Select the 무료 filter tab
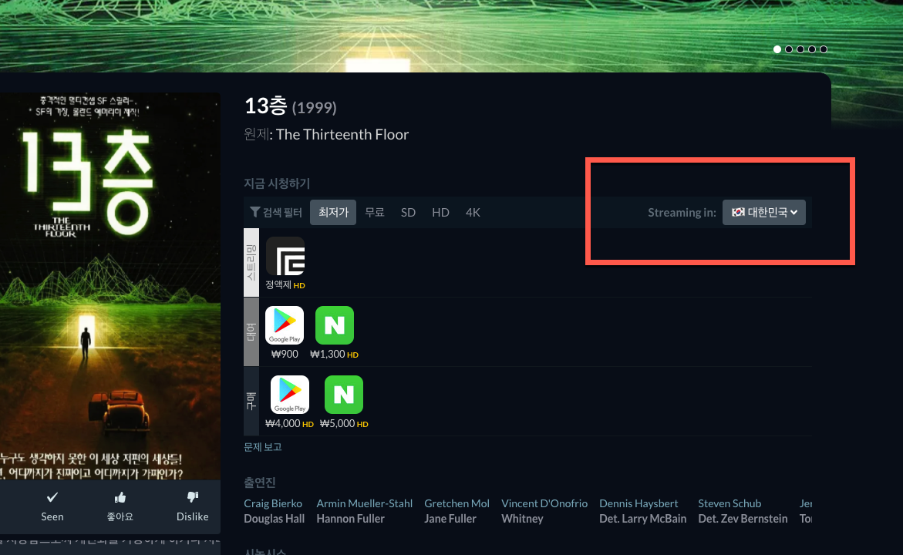Viewport: 903px width, 555px height. pyautogui.click(x=375, y=213)
